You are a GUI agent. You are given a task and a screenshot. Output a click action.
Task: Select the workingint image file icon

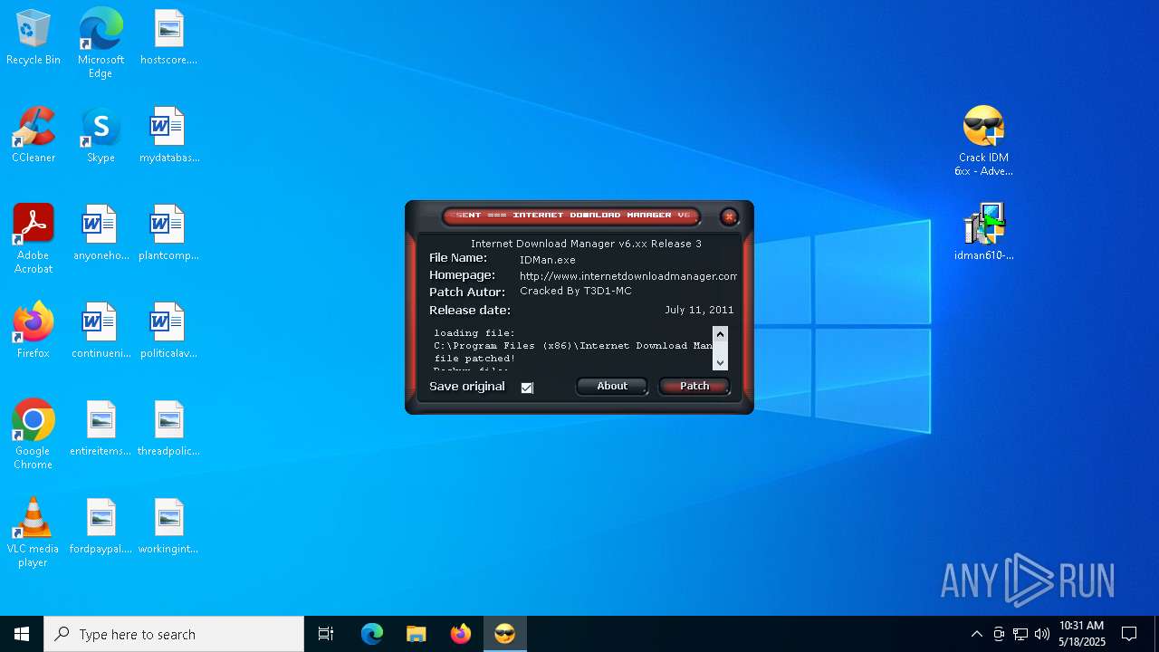click(168, 527)
